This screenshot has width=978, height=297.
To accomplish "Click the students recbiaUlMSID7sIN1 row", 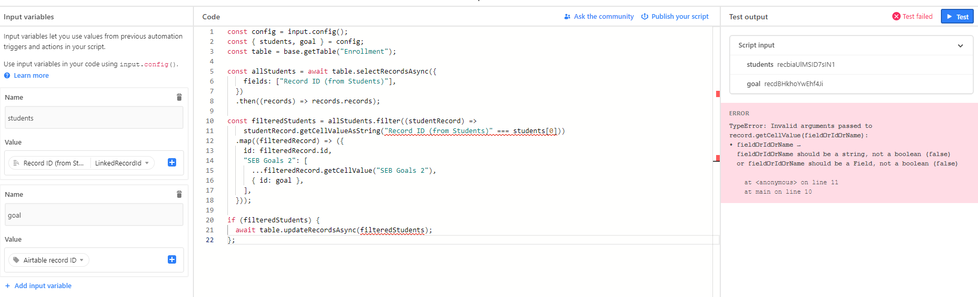I will (x=851, y=65).
